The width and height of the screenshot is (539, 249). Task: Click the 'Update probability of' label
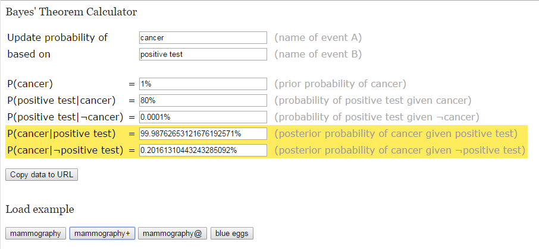pyautogui.click(x=57, y=37)
